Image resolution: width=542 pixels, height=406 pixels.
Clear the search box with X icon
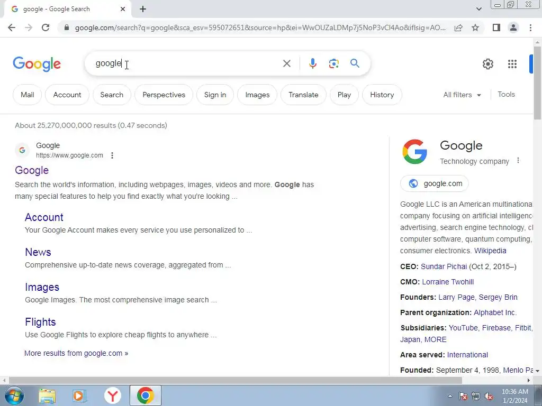click(x=286, y=63)
